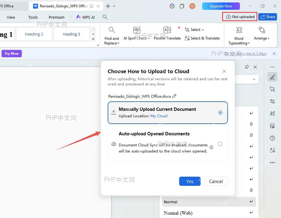Open more options ellipsis in right sidebar
281x218 pixels.
pos(272,163)
